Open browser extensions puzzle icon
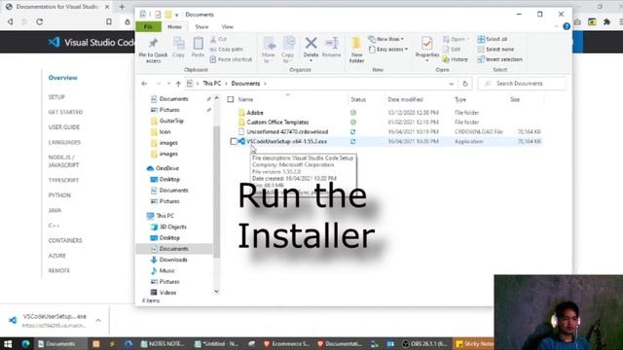 click(x=606, y=22)
